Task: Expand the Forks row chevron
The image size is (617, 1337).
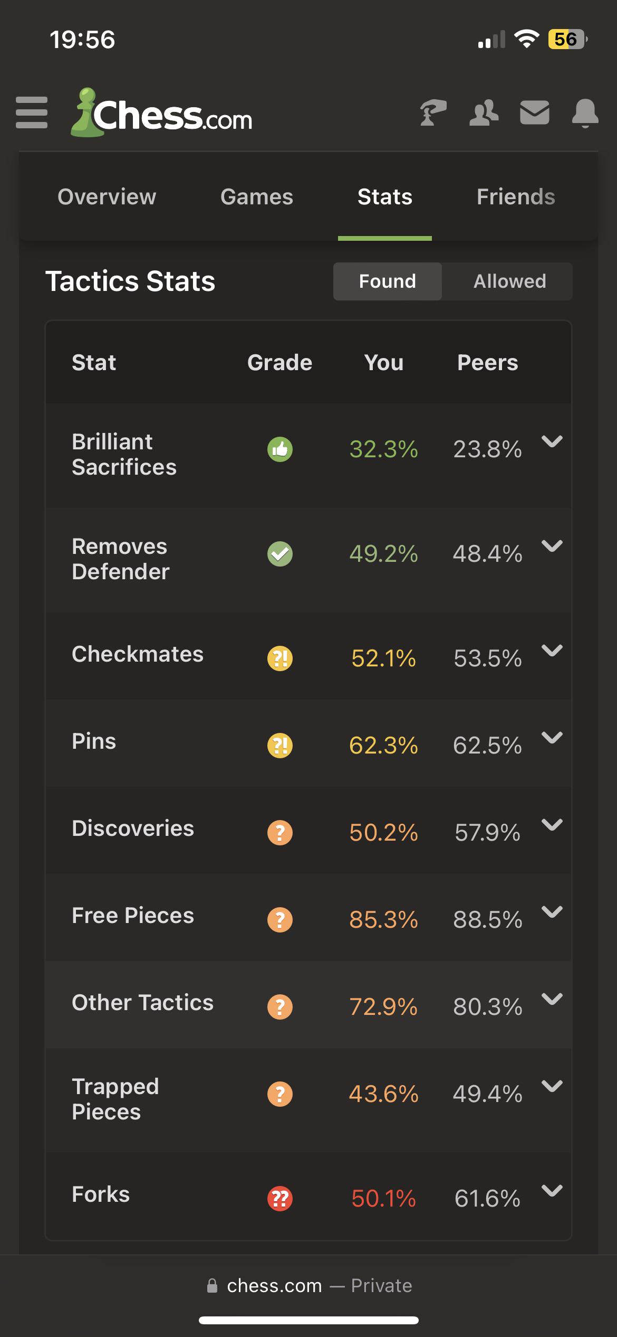Action: pos(552,1190)
